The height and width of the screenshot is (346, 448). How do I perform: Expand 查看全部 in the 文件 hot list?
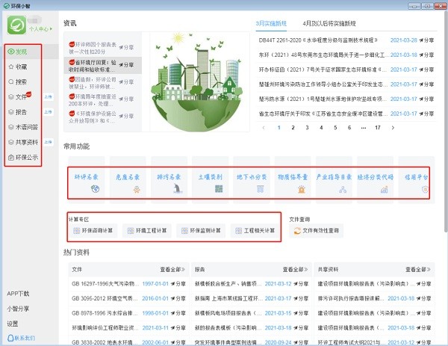click(x=172, y=269)
